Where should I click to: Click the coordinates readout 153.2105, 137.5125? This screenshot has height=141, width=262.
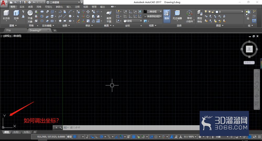click(x=51, y=137)
